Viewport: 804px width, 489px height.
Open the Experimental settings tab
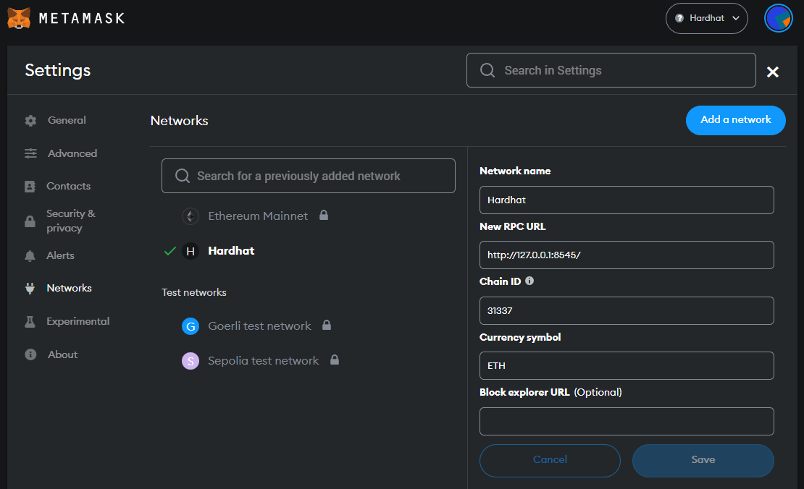[x=78, y=321]
